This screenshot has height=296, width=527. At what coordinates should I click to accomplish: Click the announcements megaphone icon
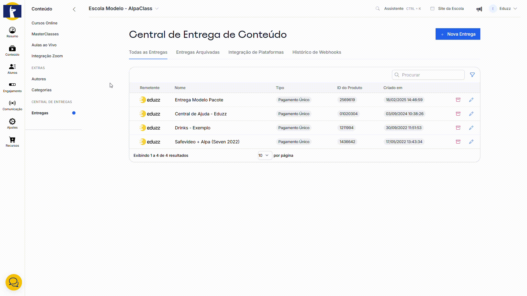(479, 9)
